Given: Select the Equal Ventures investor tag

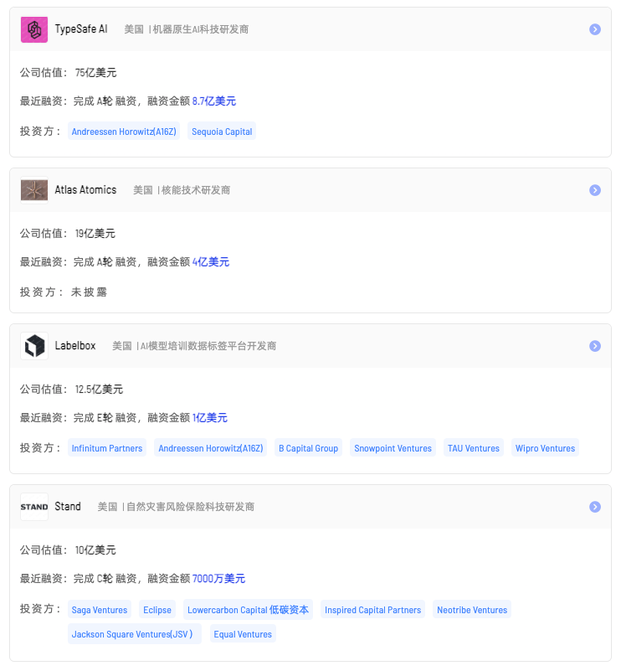Looking at the screenshot, I should [243, 634].
